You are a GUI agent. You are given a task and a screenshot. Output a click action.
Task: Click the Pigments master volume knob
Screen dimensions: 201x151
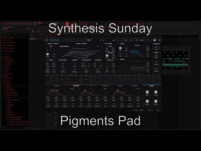pyautogui.click(x=155, y=40)
